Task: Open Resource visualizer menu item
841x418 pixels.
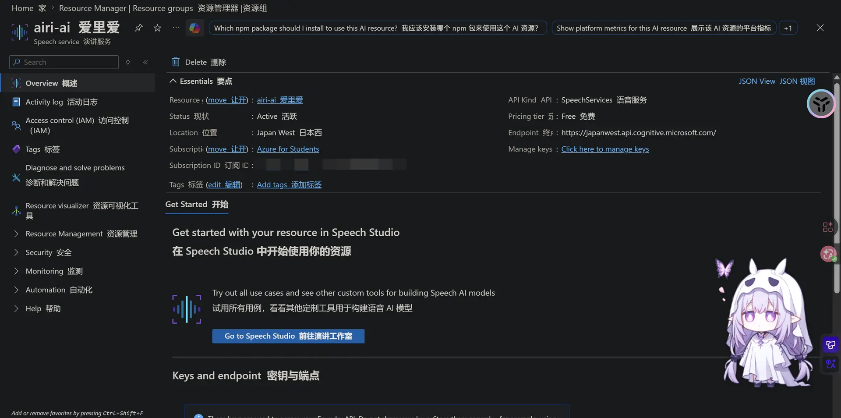Action: coord(78,211)
